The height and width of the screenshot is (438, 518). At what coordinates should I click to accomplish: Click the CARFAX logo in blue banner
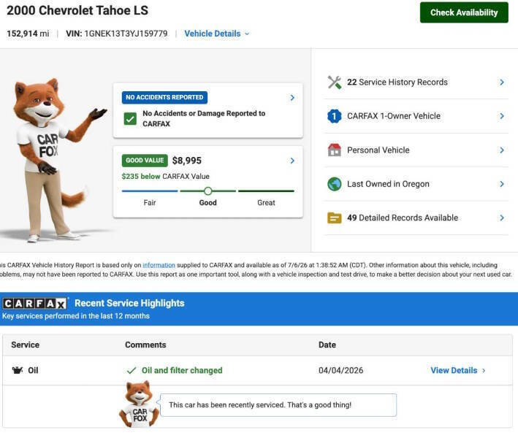35,303
